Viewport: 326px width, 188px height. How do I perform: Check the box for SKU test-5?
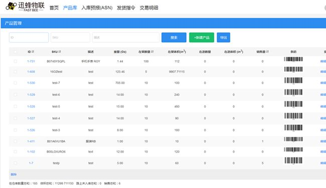click(x=15, y=106)
